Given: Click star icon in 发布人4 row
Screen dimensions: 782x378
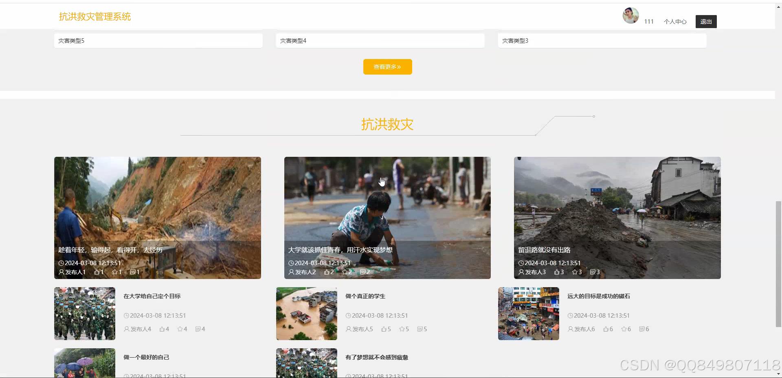Looking at the screenshot, I should [x=180, y=329].
